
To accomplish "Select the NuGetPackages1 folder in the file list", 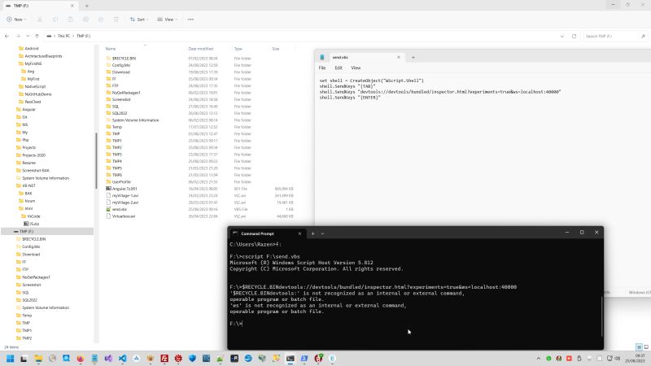I will pyautogui.click(x=126, y=93).
